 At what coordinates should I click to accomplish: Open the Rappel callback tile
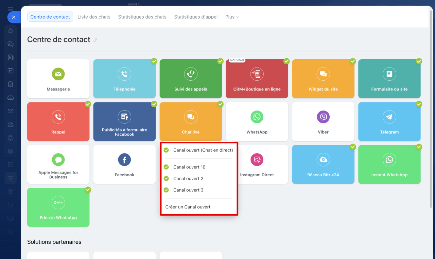tap(58, 122)
